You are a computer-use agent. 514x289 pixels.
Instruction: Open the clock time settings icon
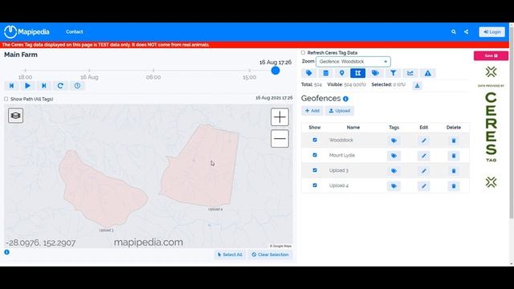tap(77, 86)
